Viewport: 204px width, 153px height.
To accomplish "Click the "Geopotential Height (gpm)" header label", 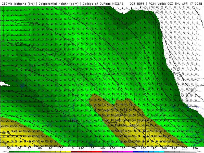I will 59,4.
